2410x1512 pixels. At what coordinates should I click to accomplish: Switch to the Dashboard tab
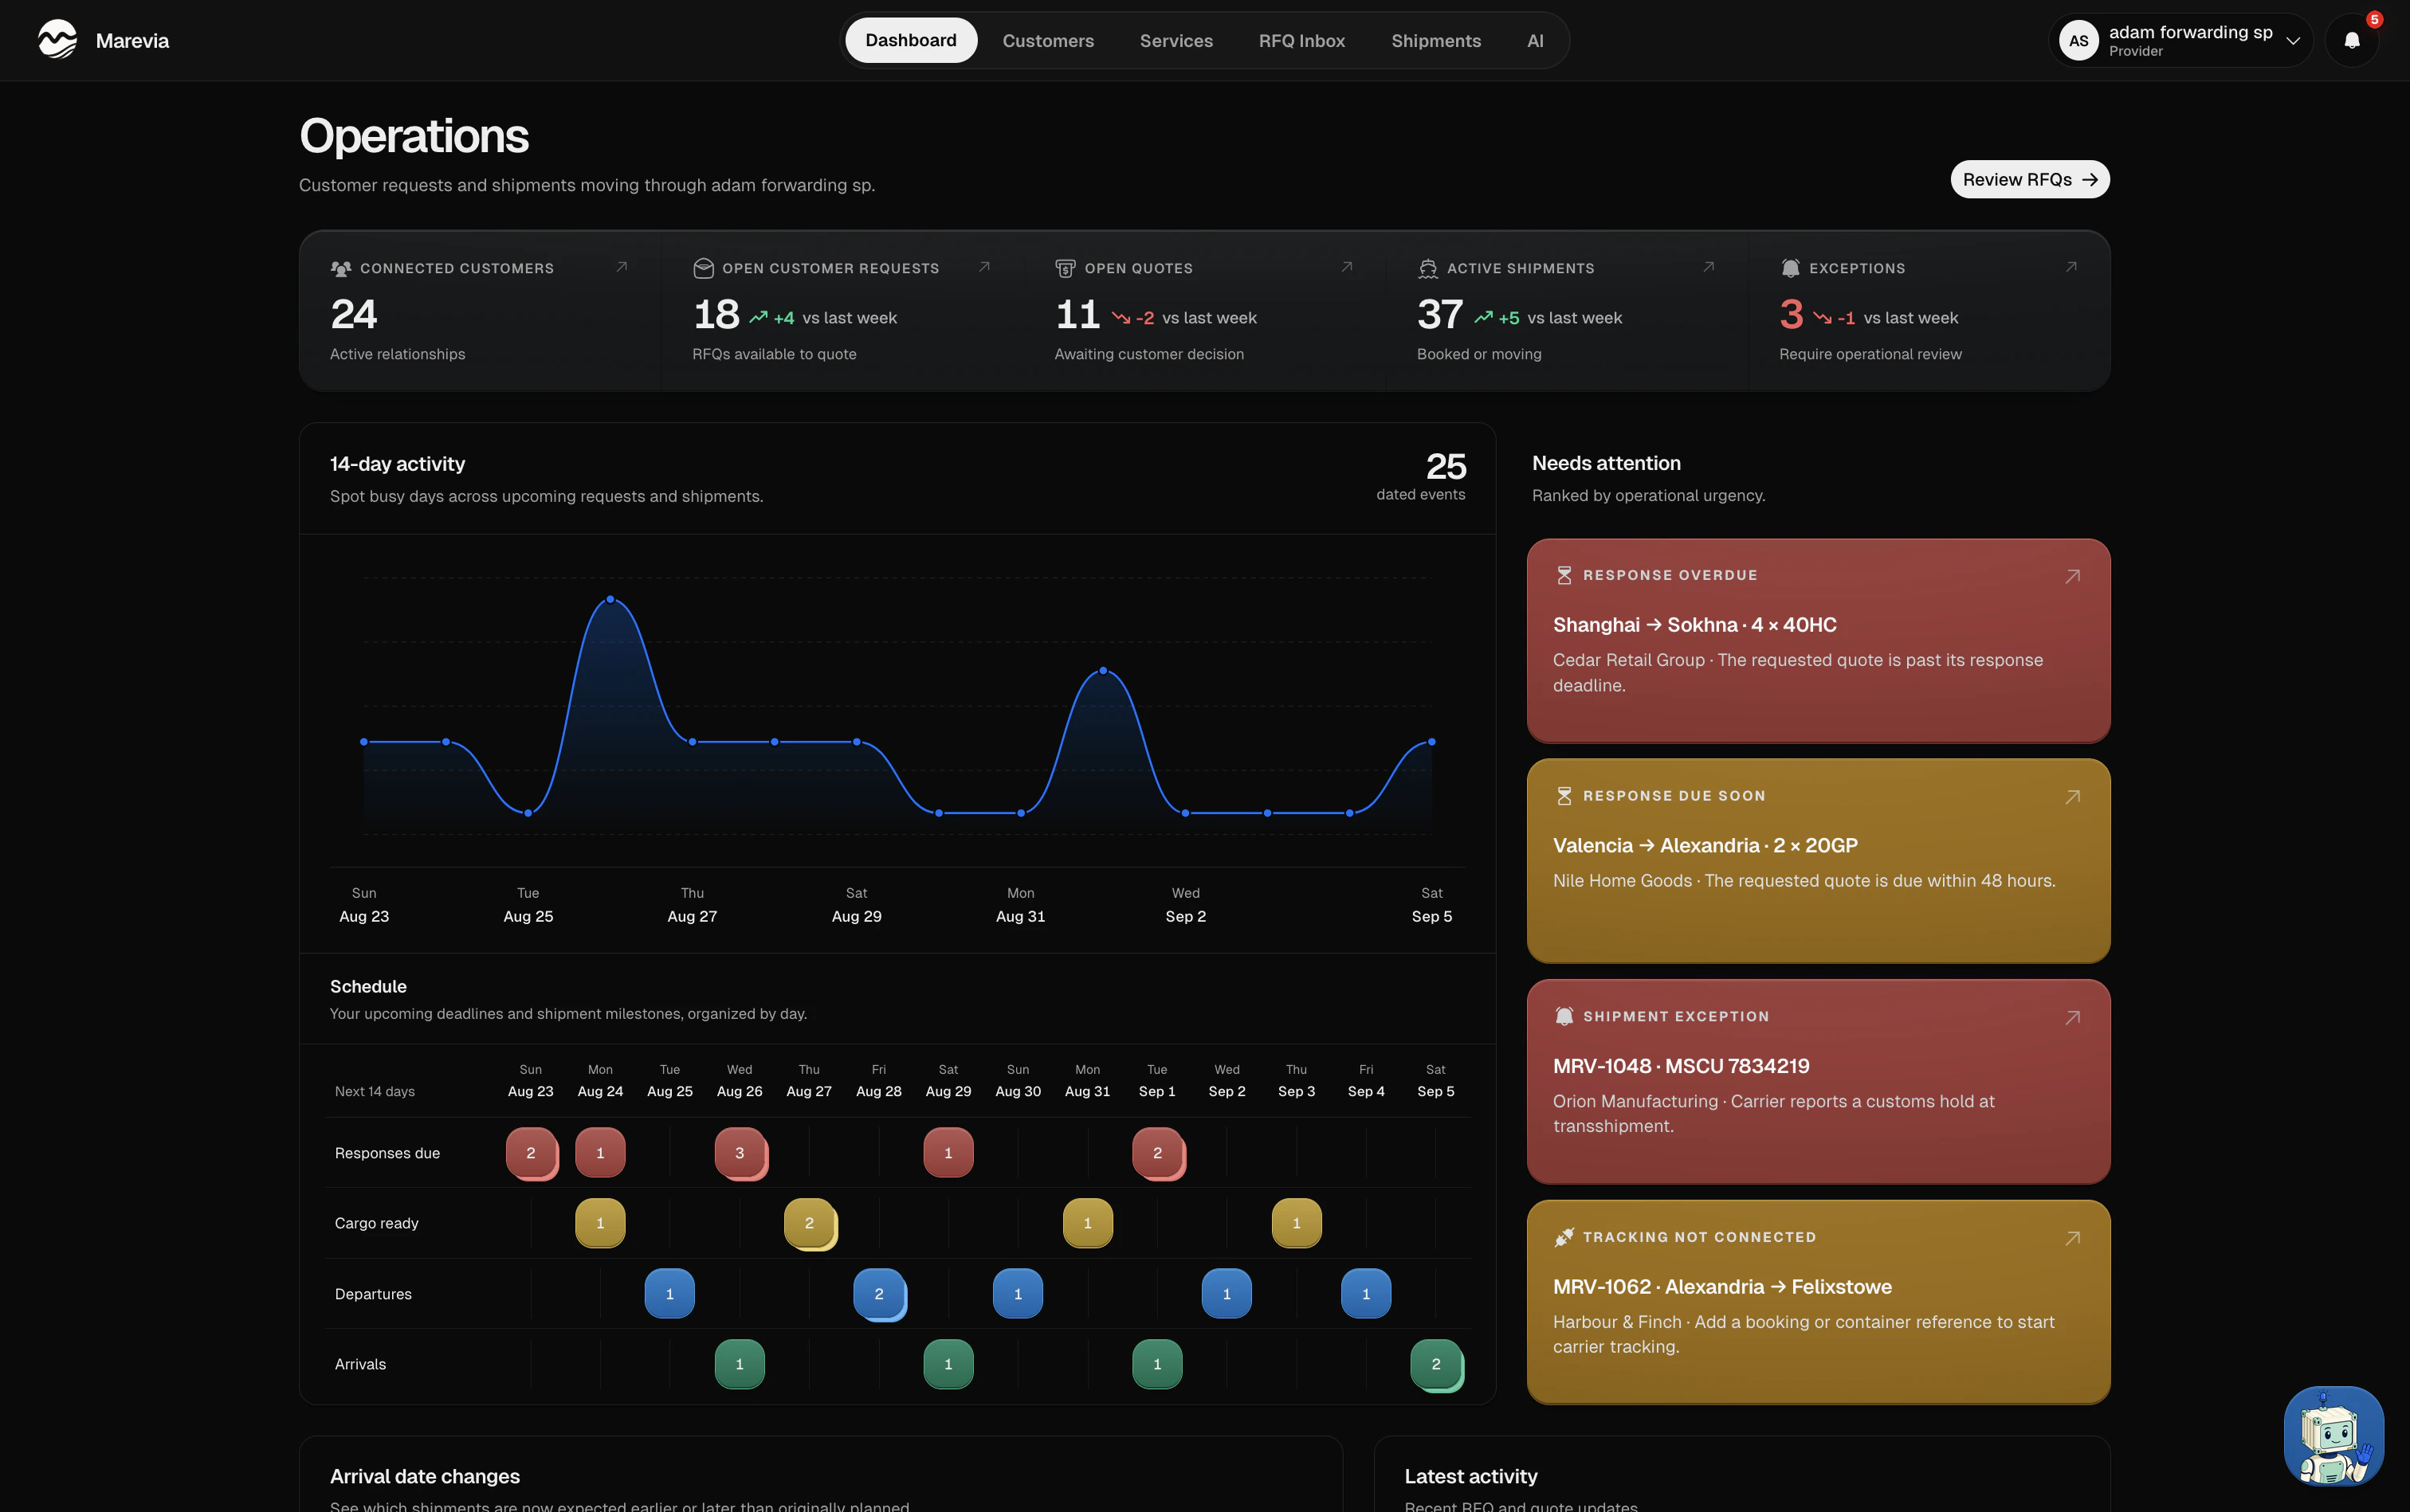pos(910,40)
